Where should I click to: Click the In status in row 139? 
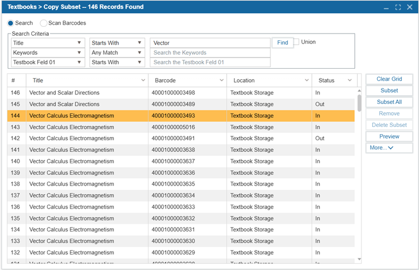click(x=317, y=173)
